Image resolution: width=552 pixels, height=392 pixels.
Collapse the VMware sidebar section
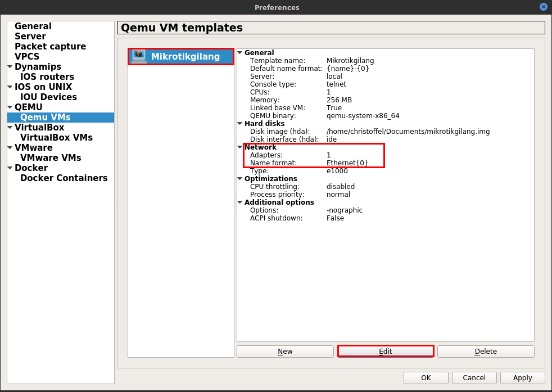point(10,147)
